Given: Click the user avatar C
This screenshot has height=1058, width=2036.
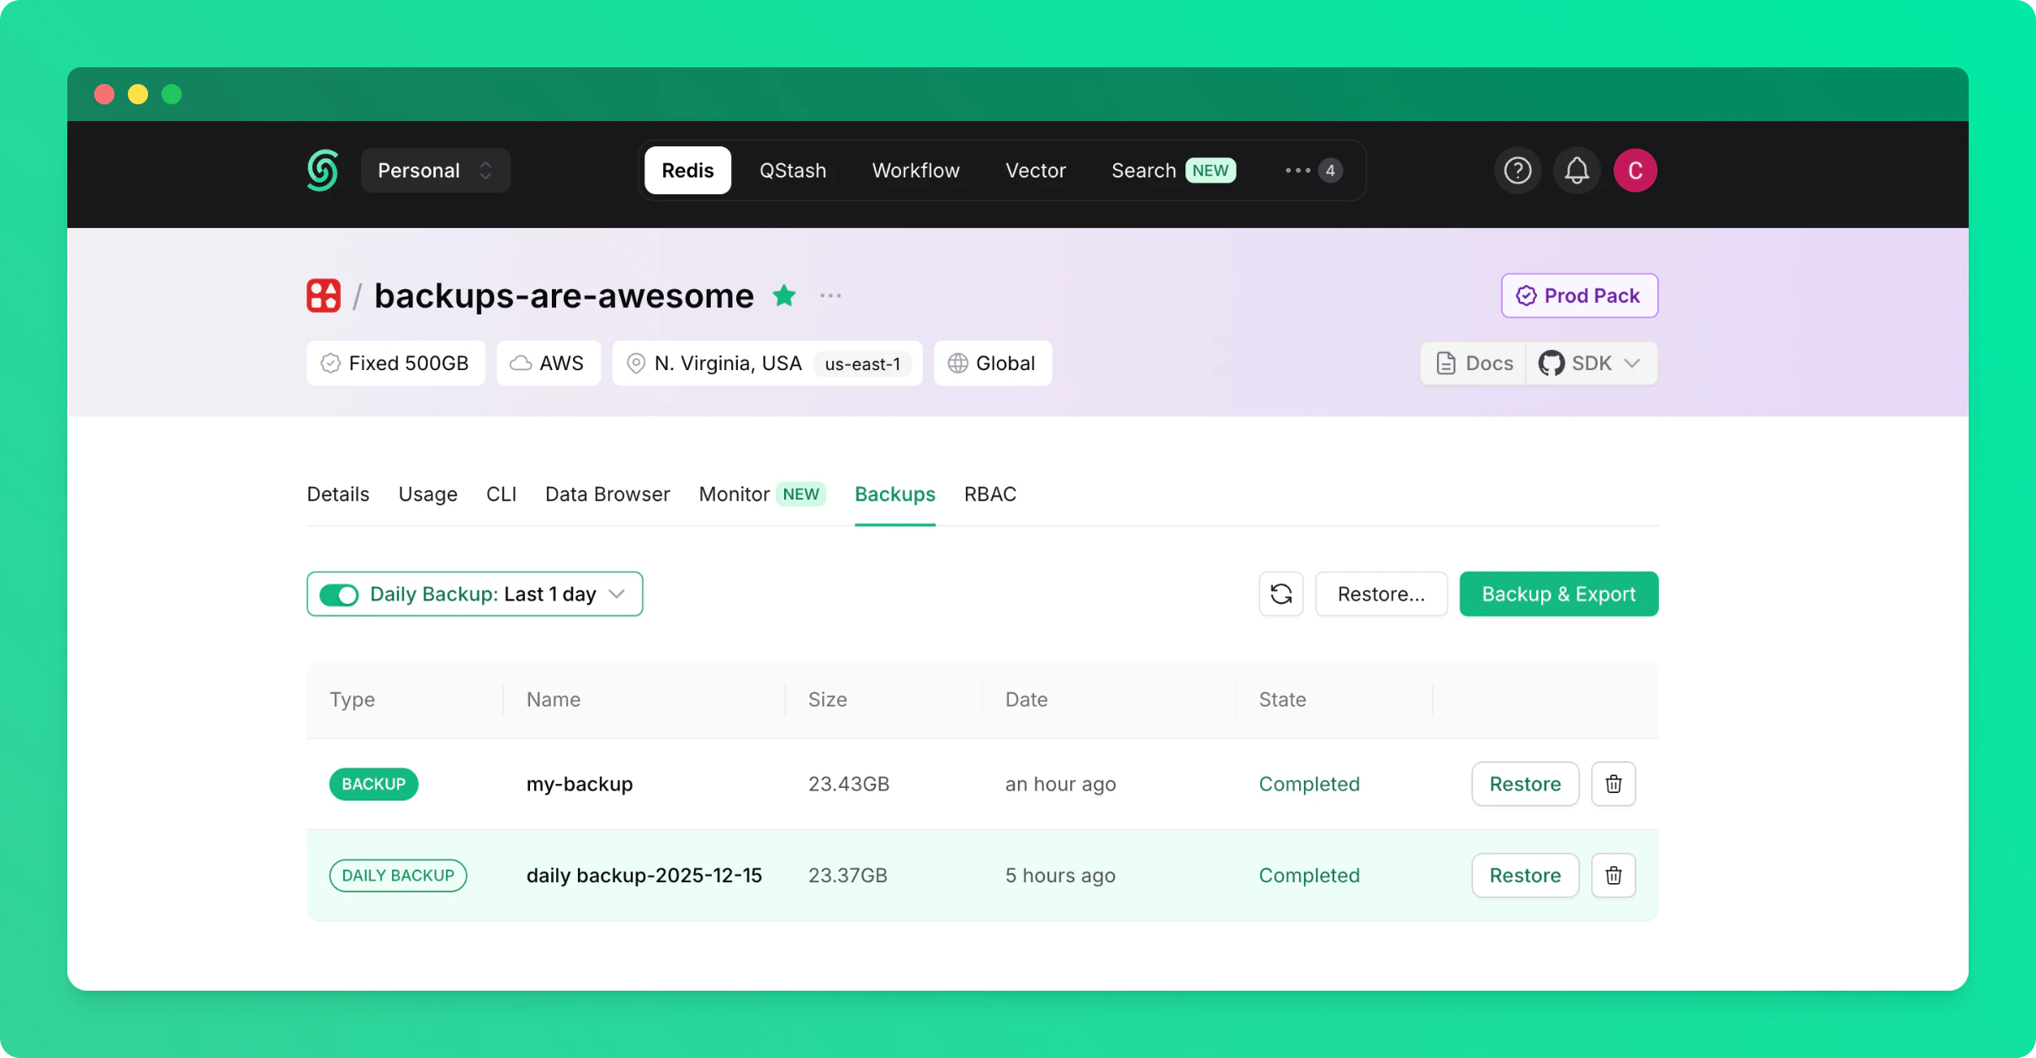Looking at the screenshot, I should (1635, 171).
